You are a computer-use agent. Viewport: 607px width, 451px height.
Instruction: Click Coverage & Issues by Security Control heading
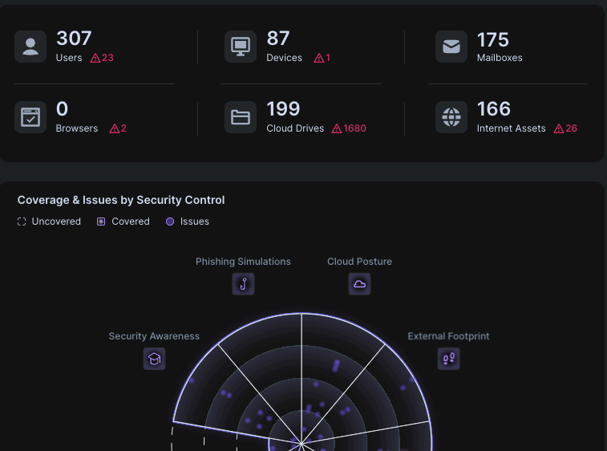click(x=121, y=200)
